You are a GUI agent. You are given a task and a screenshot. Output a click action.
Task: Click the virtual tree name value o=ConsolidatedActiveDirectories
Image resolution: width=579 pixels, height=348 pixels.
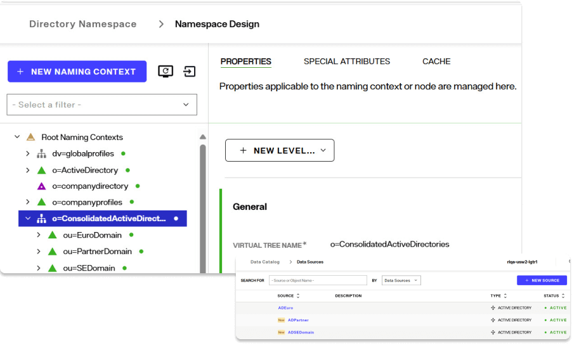389,244
